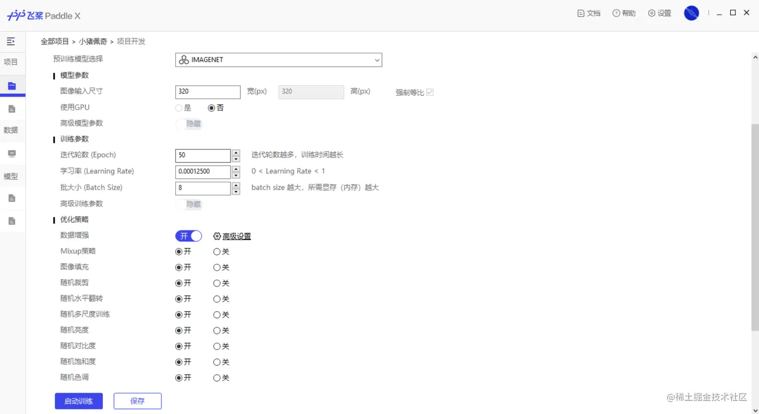Viewport: 759px width, 414px height.
Task: Click the hint text 0 < Learning Rate < 1
Action: pos(288,171)
